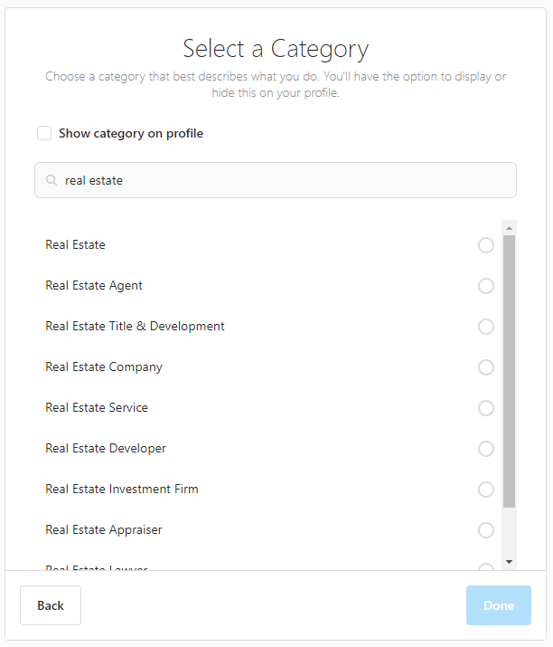Pick Real Estate Appraiser radio button
The height and width of the screenshot is (647, 553).
pos(486,530)
